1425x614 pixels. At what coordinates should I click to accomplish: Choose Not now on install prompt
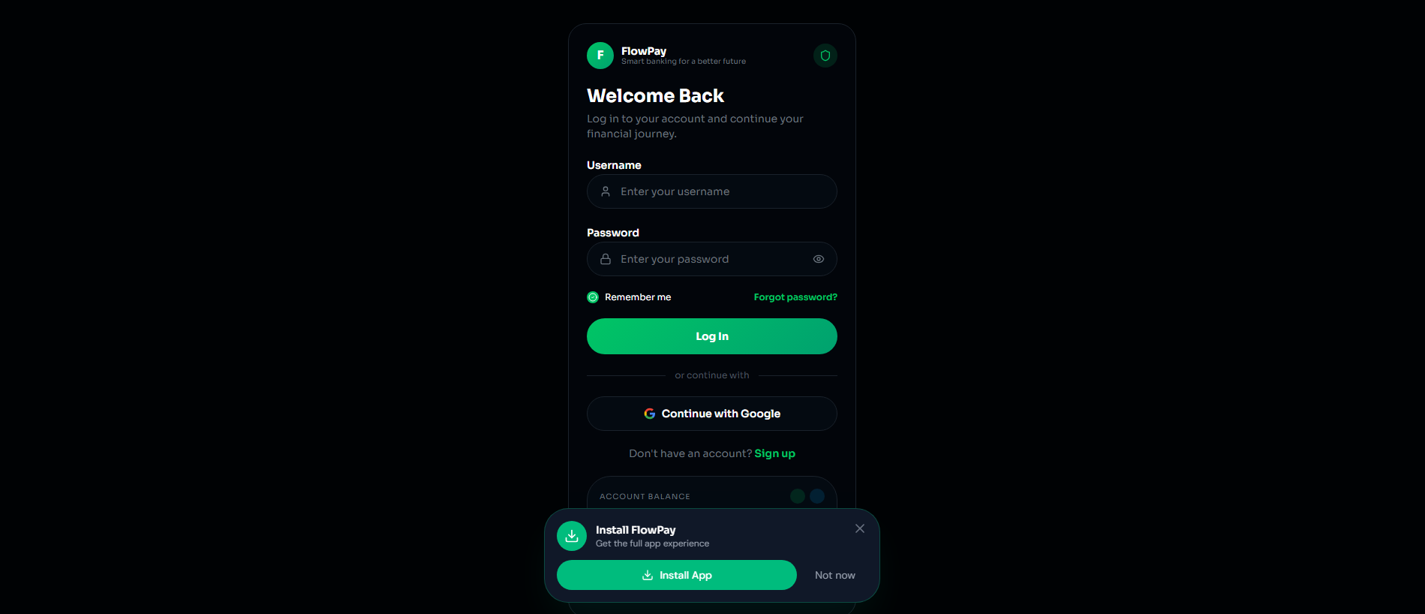(x=835, y=575)
